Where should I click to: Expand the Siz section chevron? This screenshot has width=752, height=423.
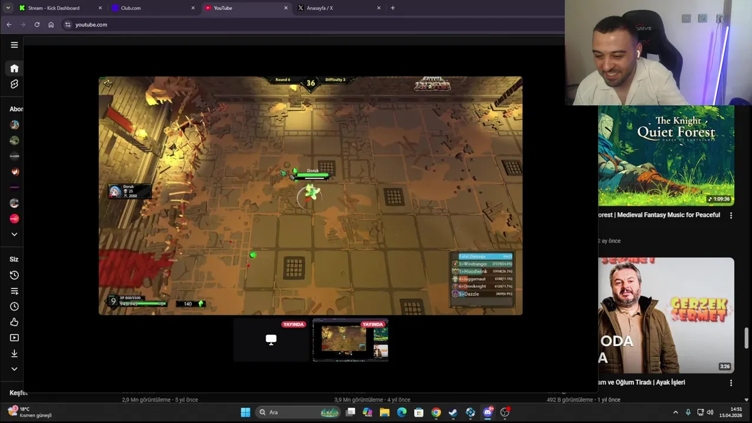tap(14, 369)
